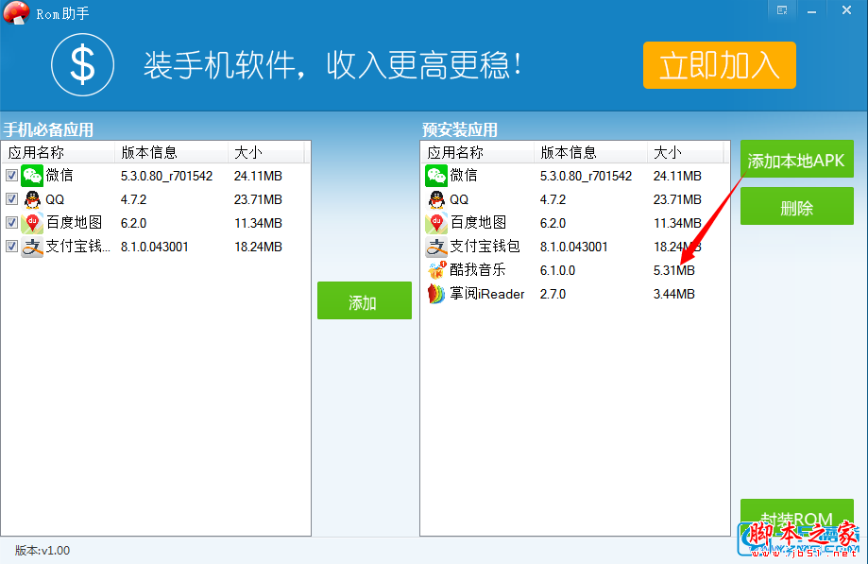868x564 pixels.
Task: Click the 微信 icon in the left list
Action: tap(32, 176)
